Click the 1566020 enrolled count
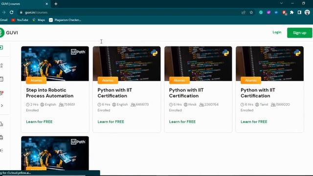Screen dimensions: 313x176 click(283, 104)
